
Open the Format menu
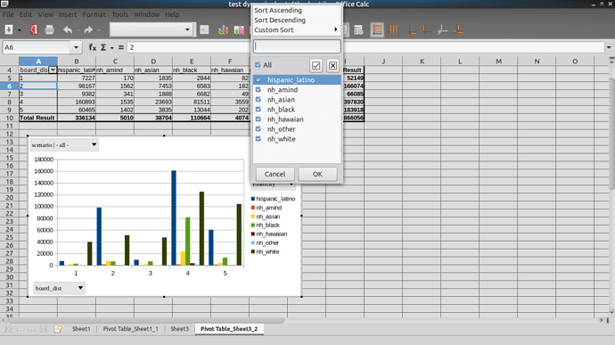pos(94,14)
